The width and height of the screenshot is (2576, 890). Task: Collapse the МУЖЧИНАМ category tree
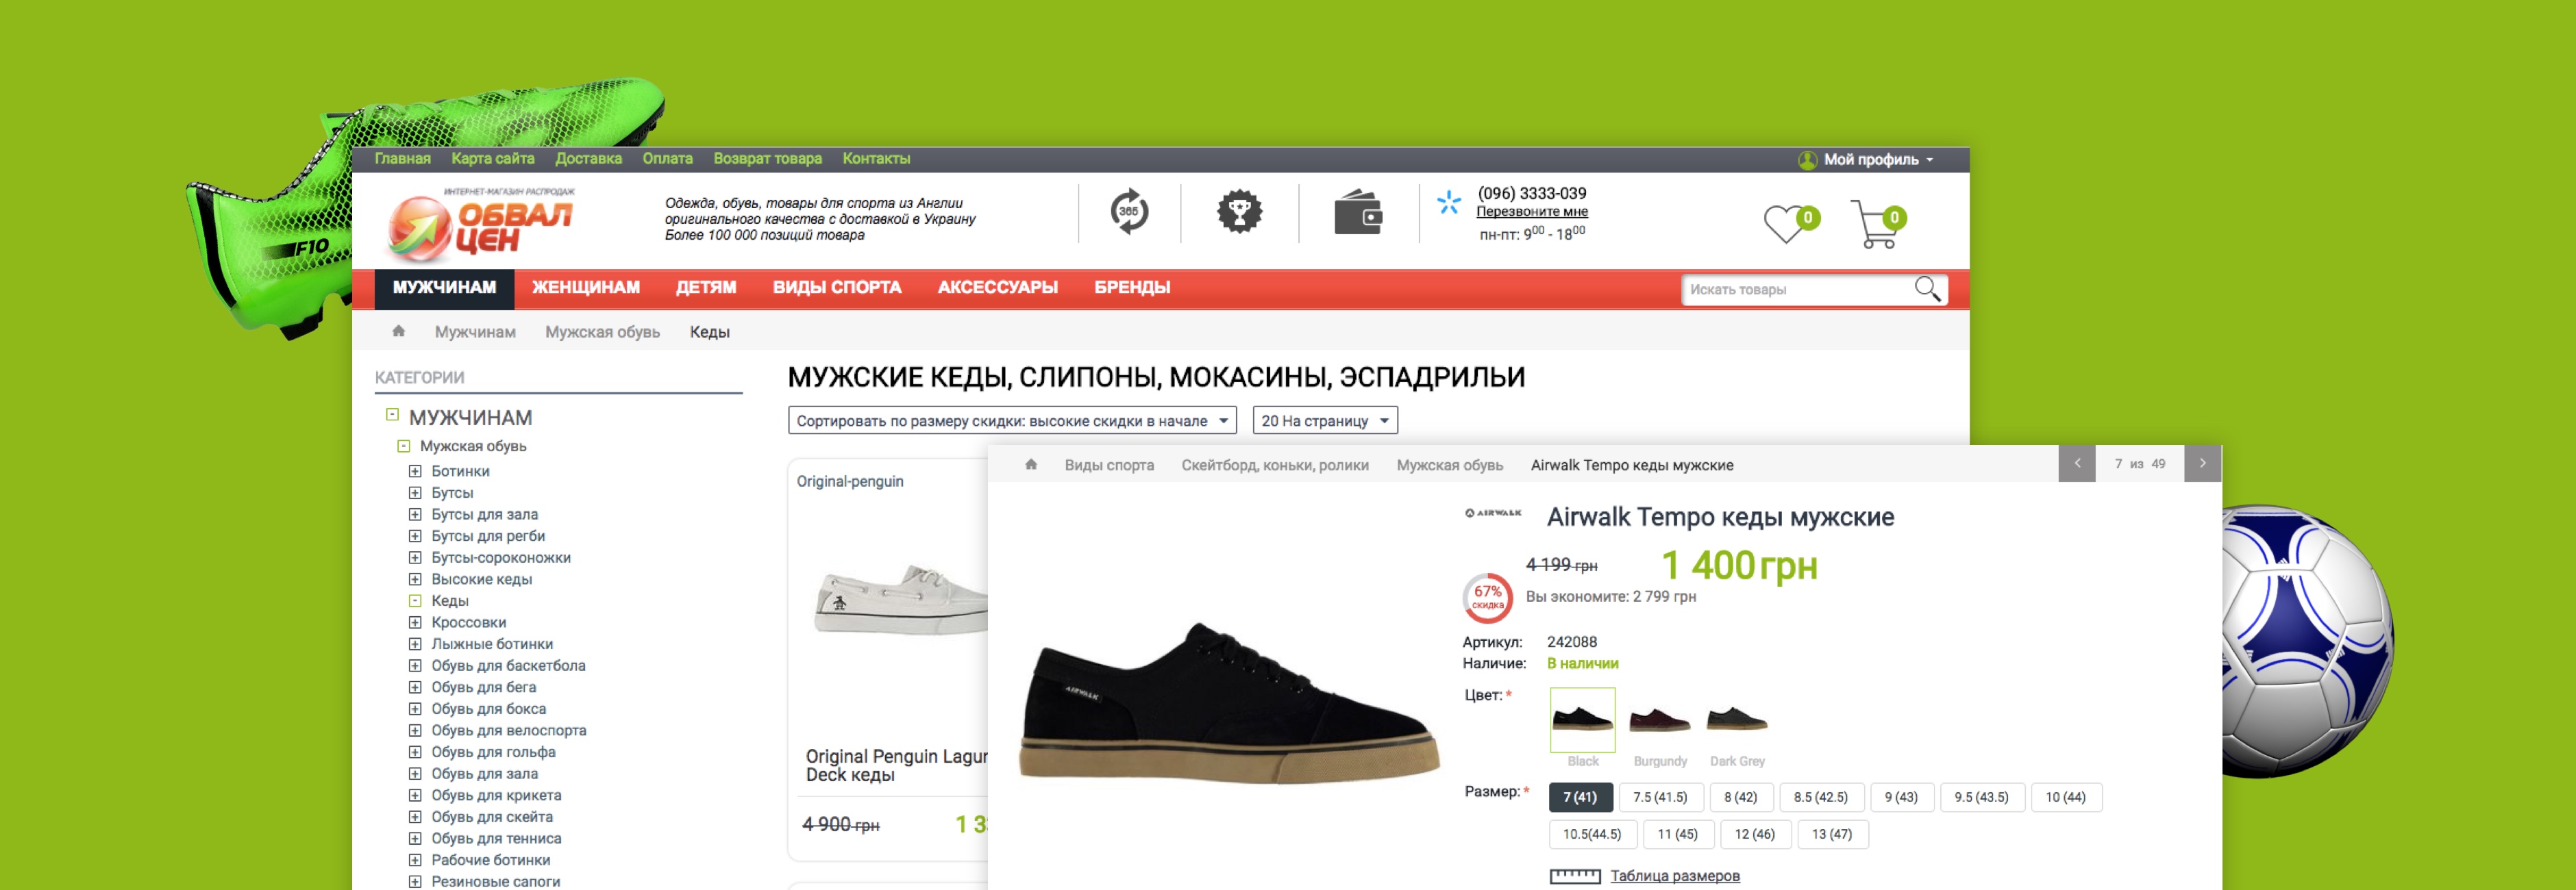(x=392, y=414)
